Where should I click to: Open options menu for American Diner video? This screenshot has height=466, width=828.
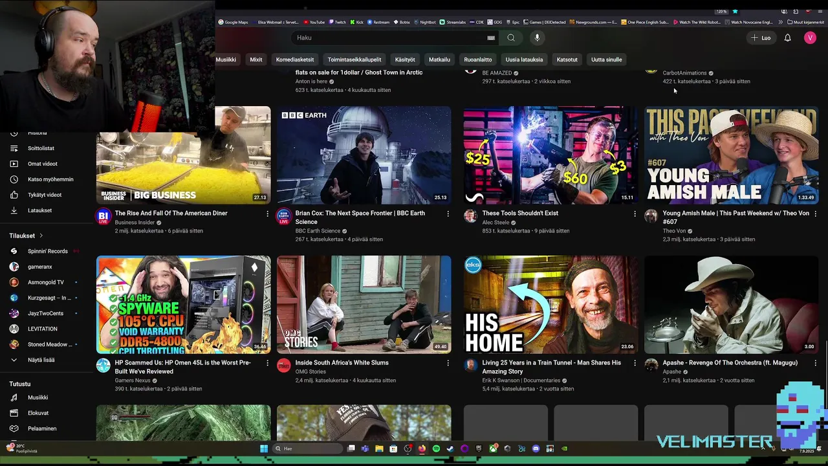pyautogui.click(x=267, y=214)
